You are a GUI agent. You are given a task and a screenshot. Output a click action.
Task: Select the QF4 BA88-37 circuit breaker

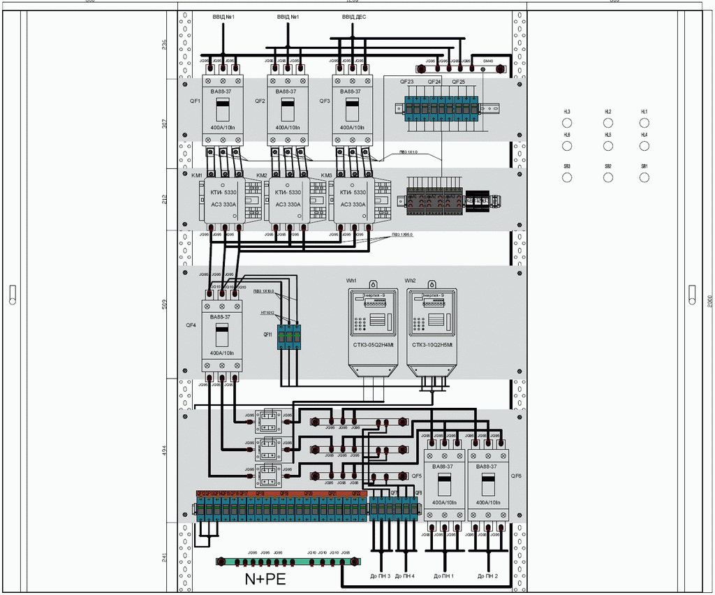[221, 336]
